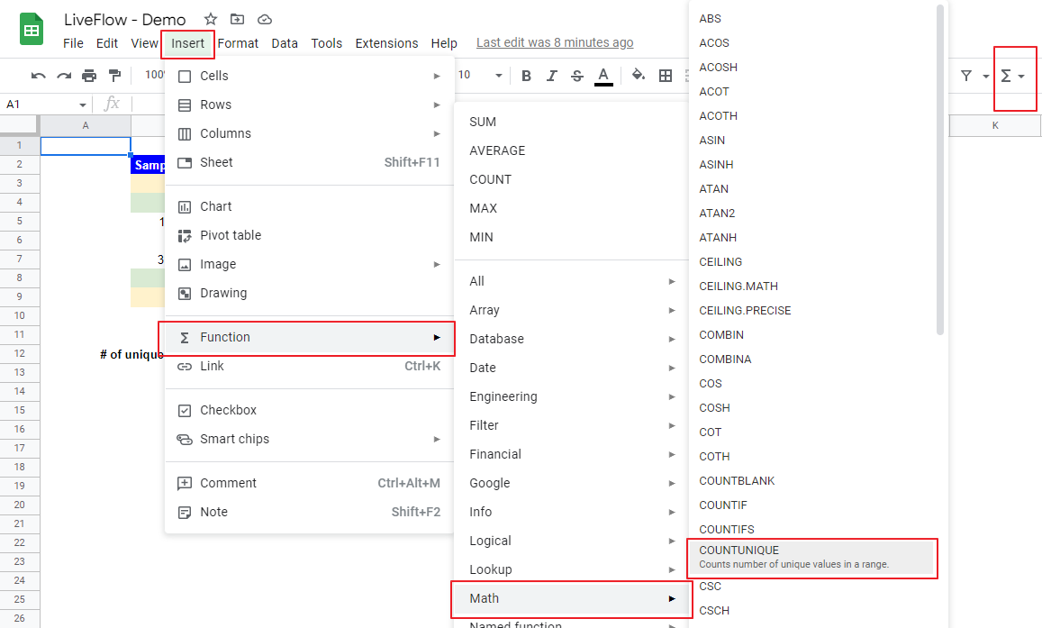Insert a Drawing
1042x628 pixels.
(x=310, y=293)
